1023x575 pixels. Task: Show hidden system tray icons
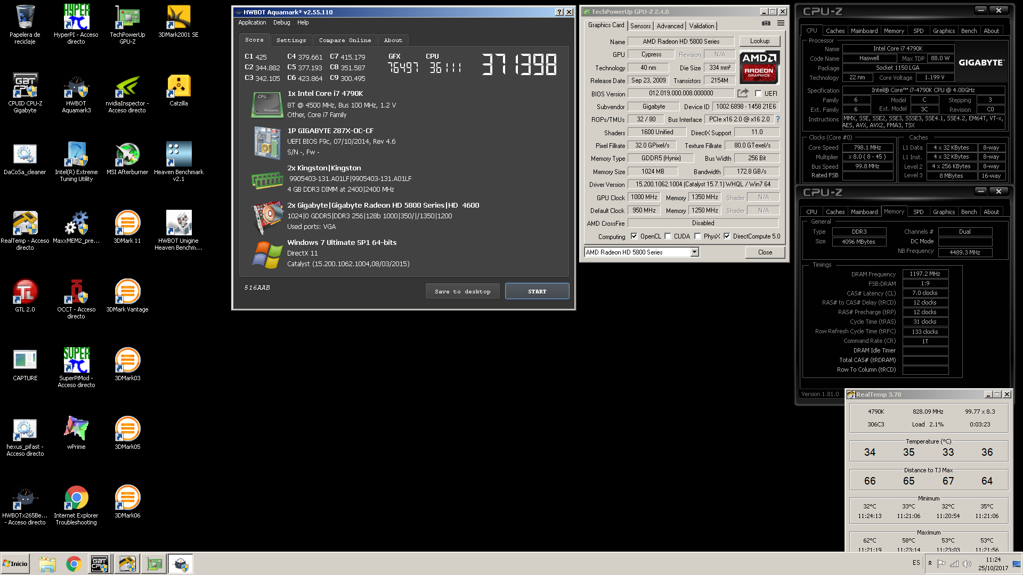930,563
